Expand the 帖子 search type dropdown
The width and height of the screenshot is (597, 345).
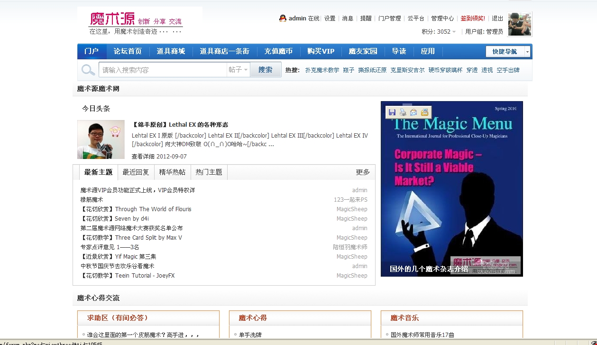coord(238,70)
